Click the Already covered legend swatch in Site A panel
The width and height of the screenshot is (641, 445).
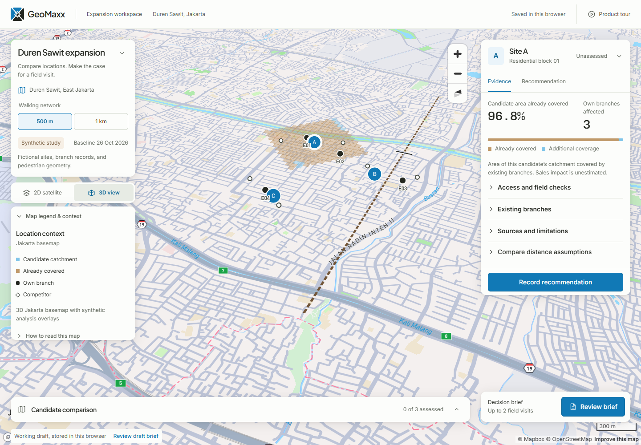point(490,149)
